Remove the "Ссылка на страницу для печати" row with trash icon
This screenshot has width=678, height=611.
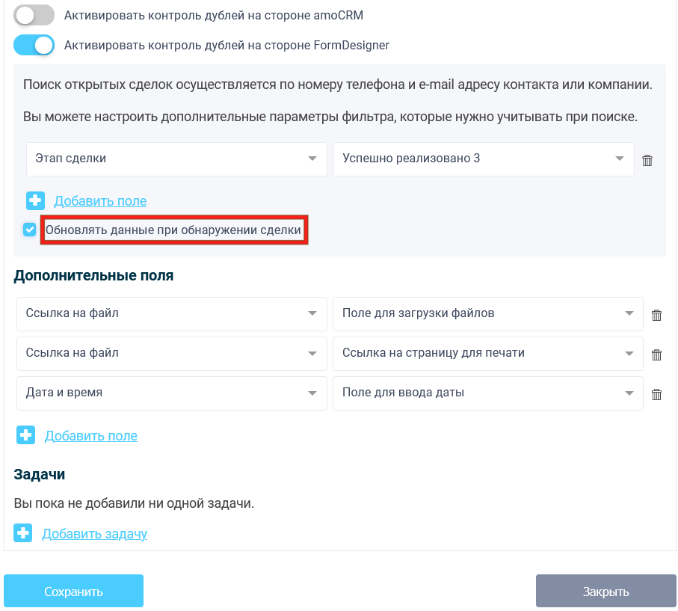656,354
